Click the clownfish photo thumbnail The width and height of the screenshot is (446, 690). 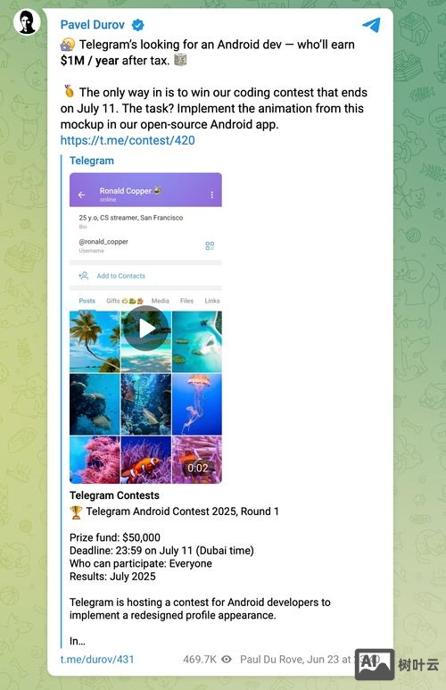(x=145, y=460)
